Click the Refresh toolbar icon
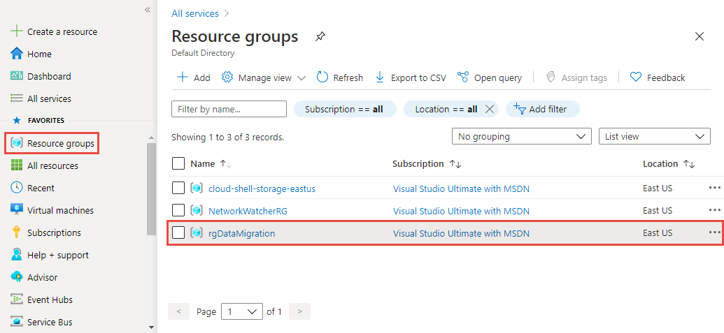724x333 pixels. point(322,77)
